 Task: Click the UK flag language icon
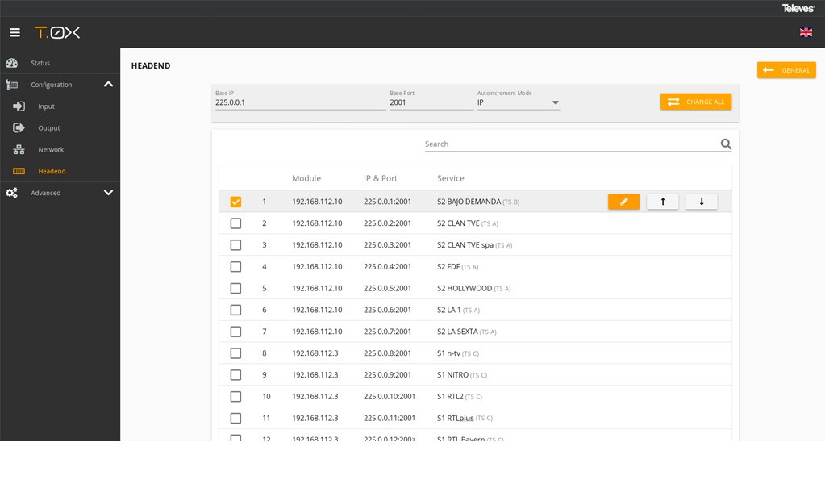coord(806,32)
